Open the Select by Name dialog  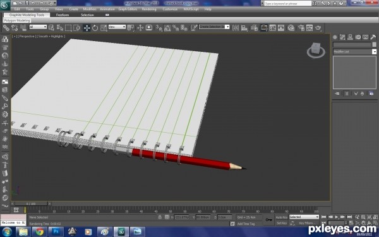(x=60, y=28)
